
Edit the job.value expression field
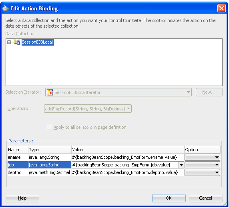(x=125, y=165)
